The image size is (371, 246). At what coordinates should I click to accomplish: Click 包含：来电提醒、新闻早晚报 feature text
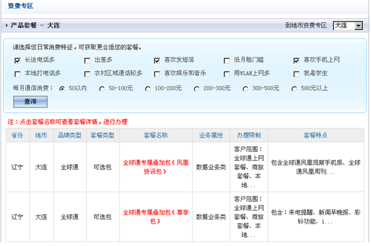click(x=316, y=216)
